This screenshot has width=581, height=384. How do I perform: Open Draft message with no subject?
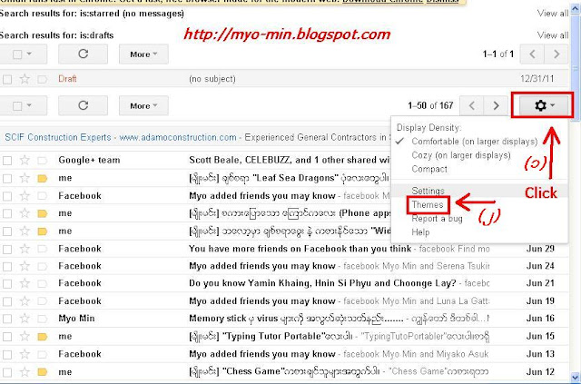[x=212, y=79]
